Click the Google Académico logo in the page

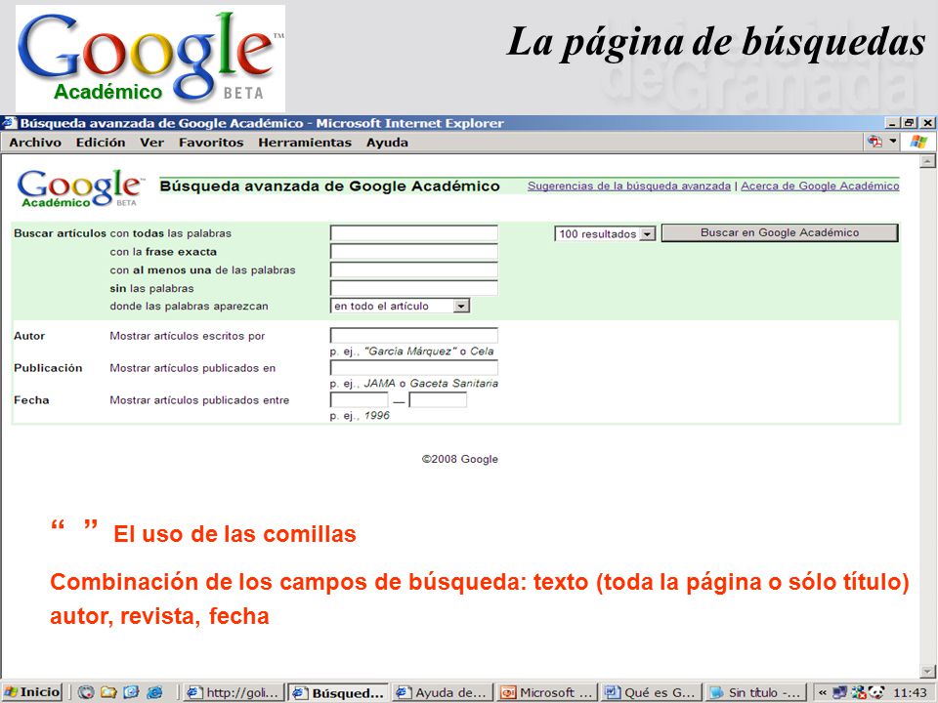(79, 187)
